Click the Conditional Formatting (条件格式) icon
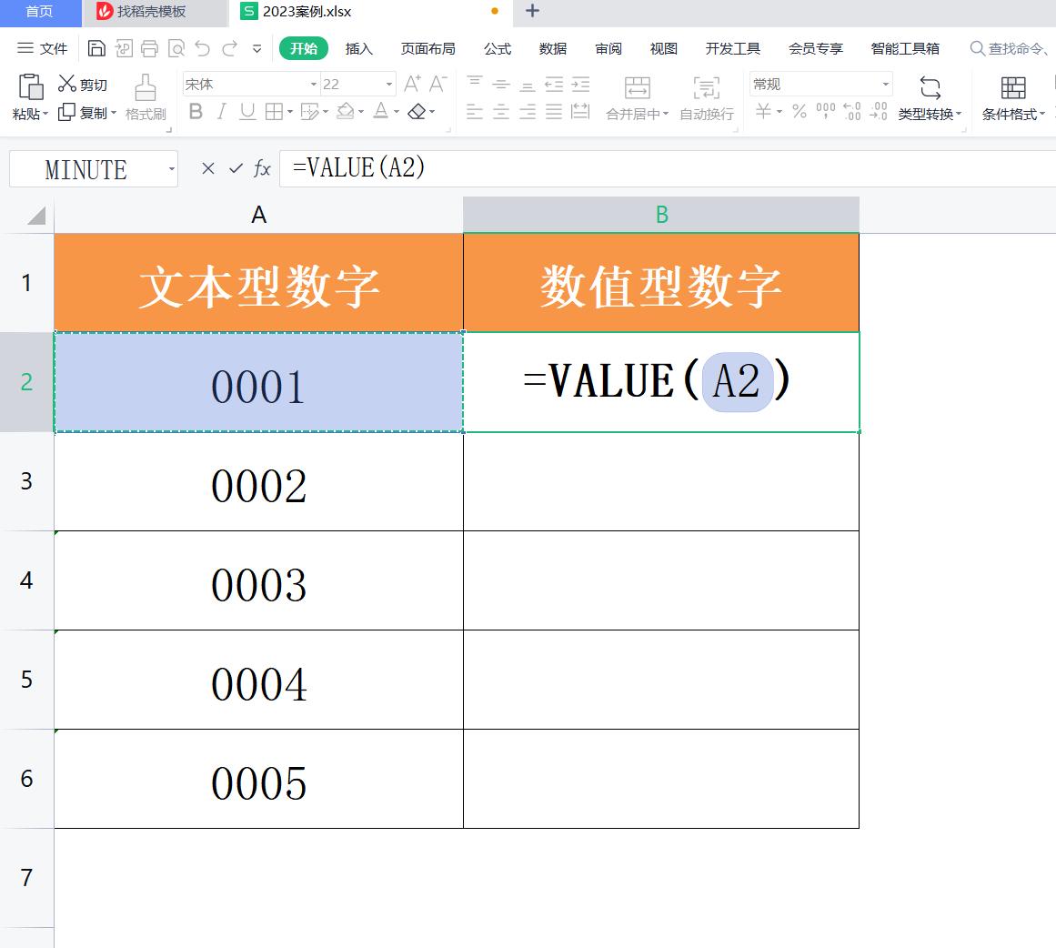This screenshot has height=948, width=1056. coord(1013,87)
